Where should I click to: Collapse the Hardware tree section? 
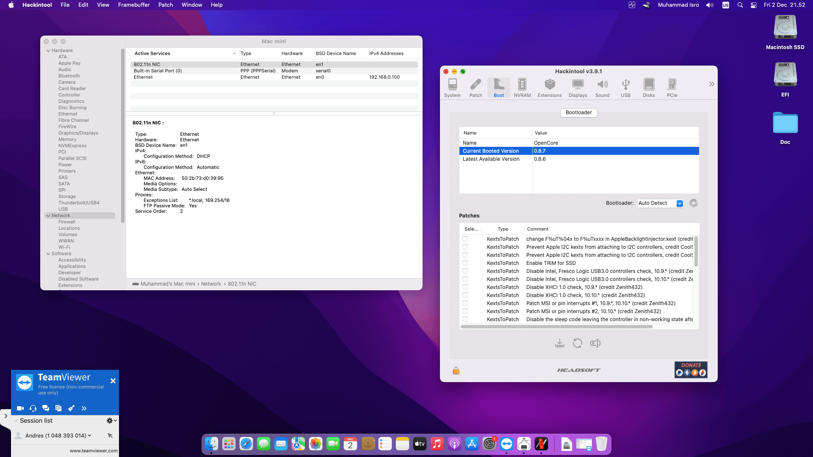pyautogui.click(x=48, y=51)
